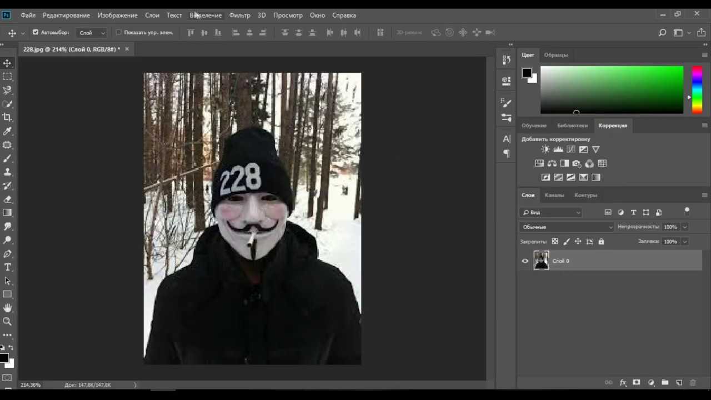Open the Изображение menu

(x=117, y=15)
